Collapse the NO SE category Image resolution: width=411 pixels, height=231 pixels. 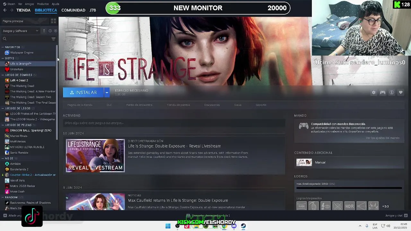tap(3, 158)
